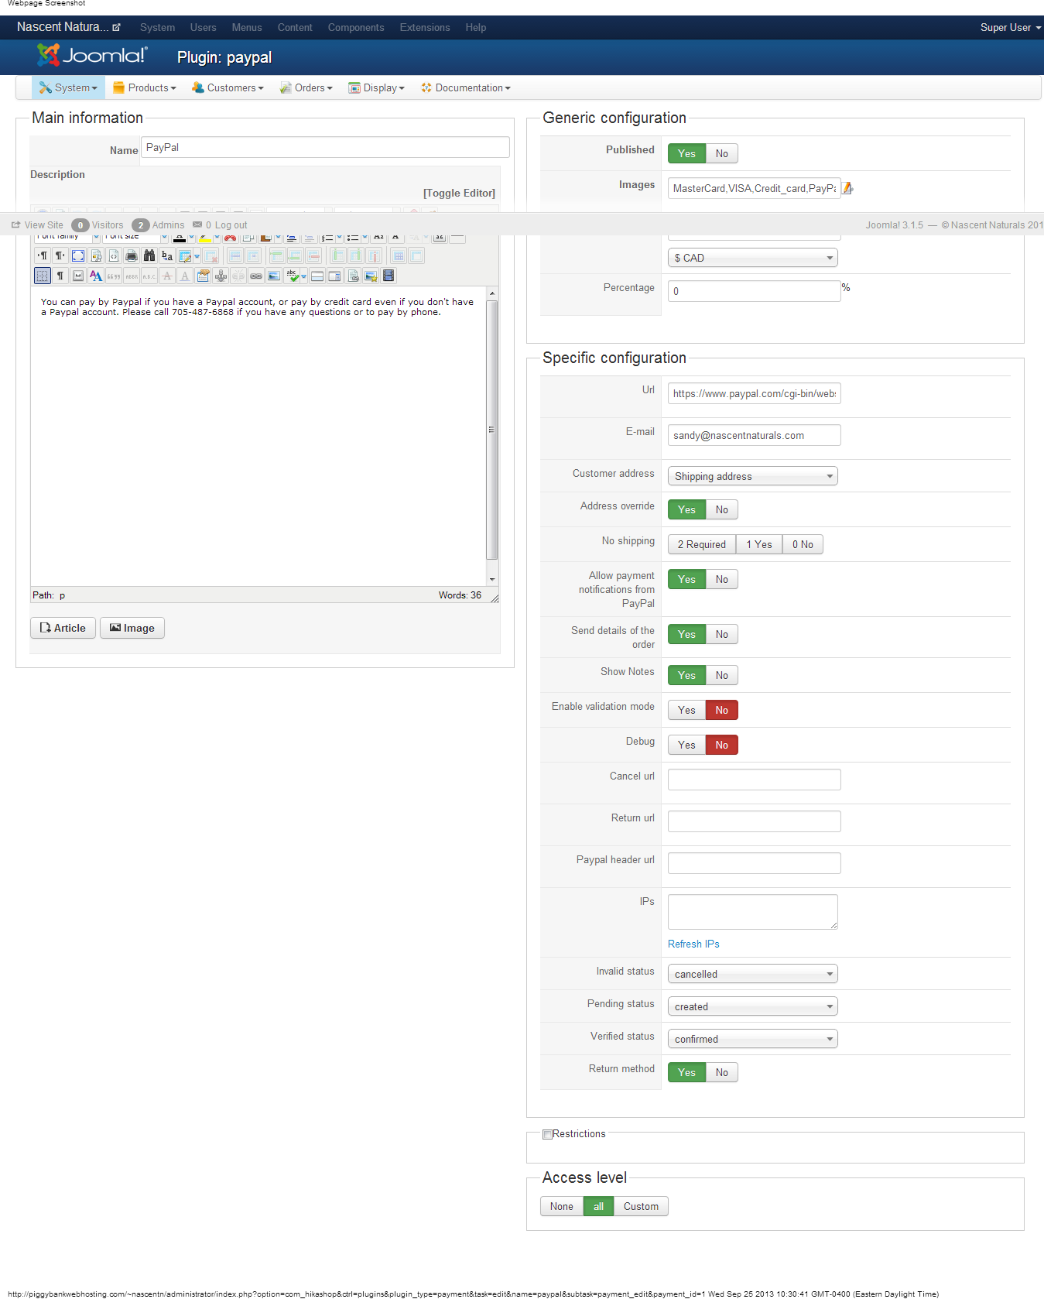Tick the Restrictions checkbox
Viewport: 1044px width, 1299px height.
pos(547,1134)
